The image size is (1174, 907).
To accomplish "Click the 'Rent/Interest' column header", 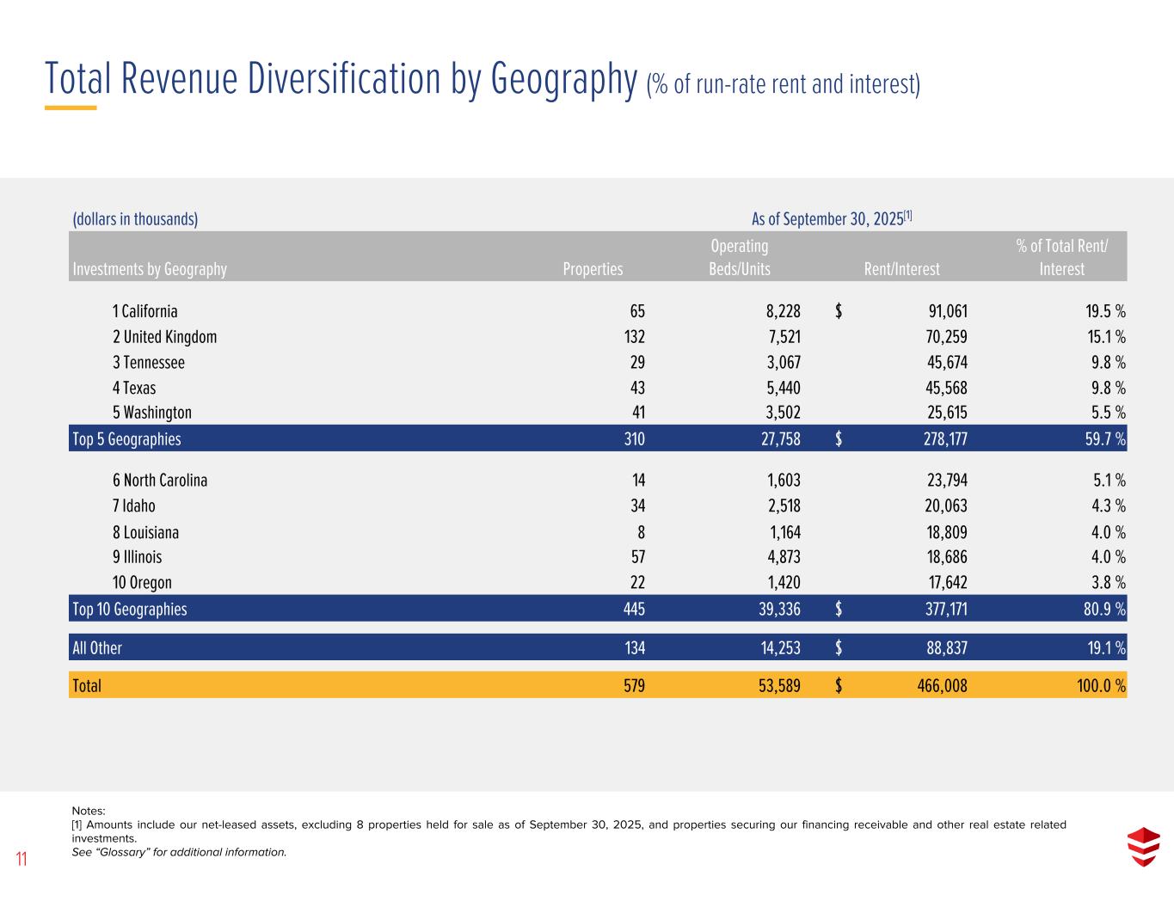I will pyautogui.click(x=901, y=269).
